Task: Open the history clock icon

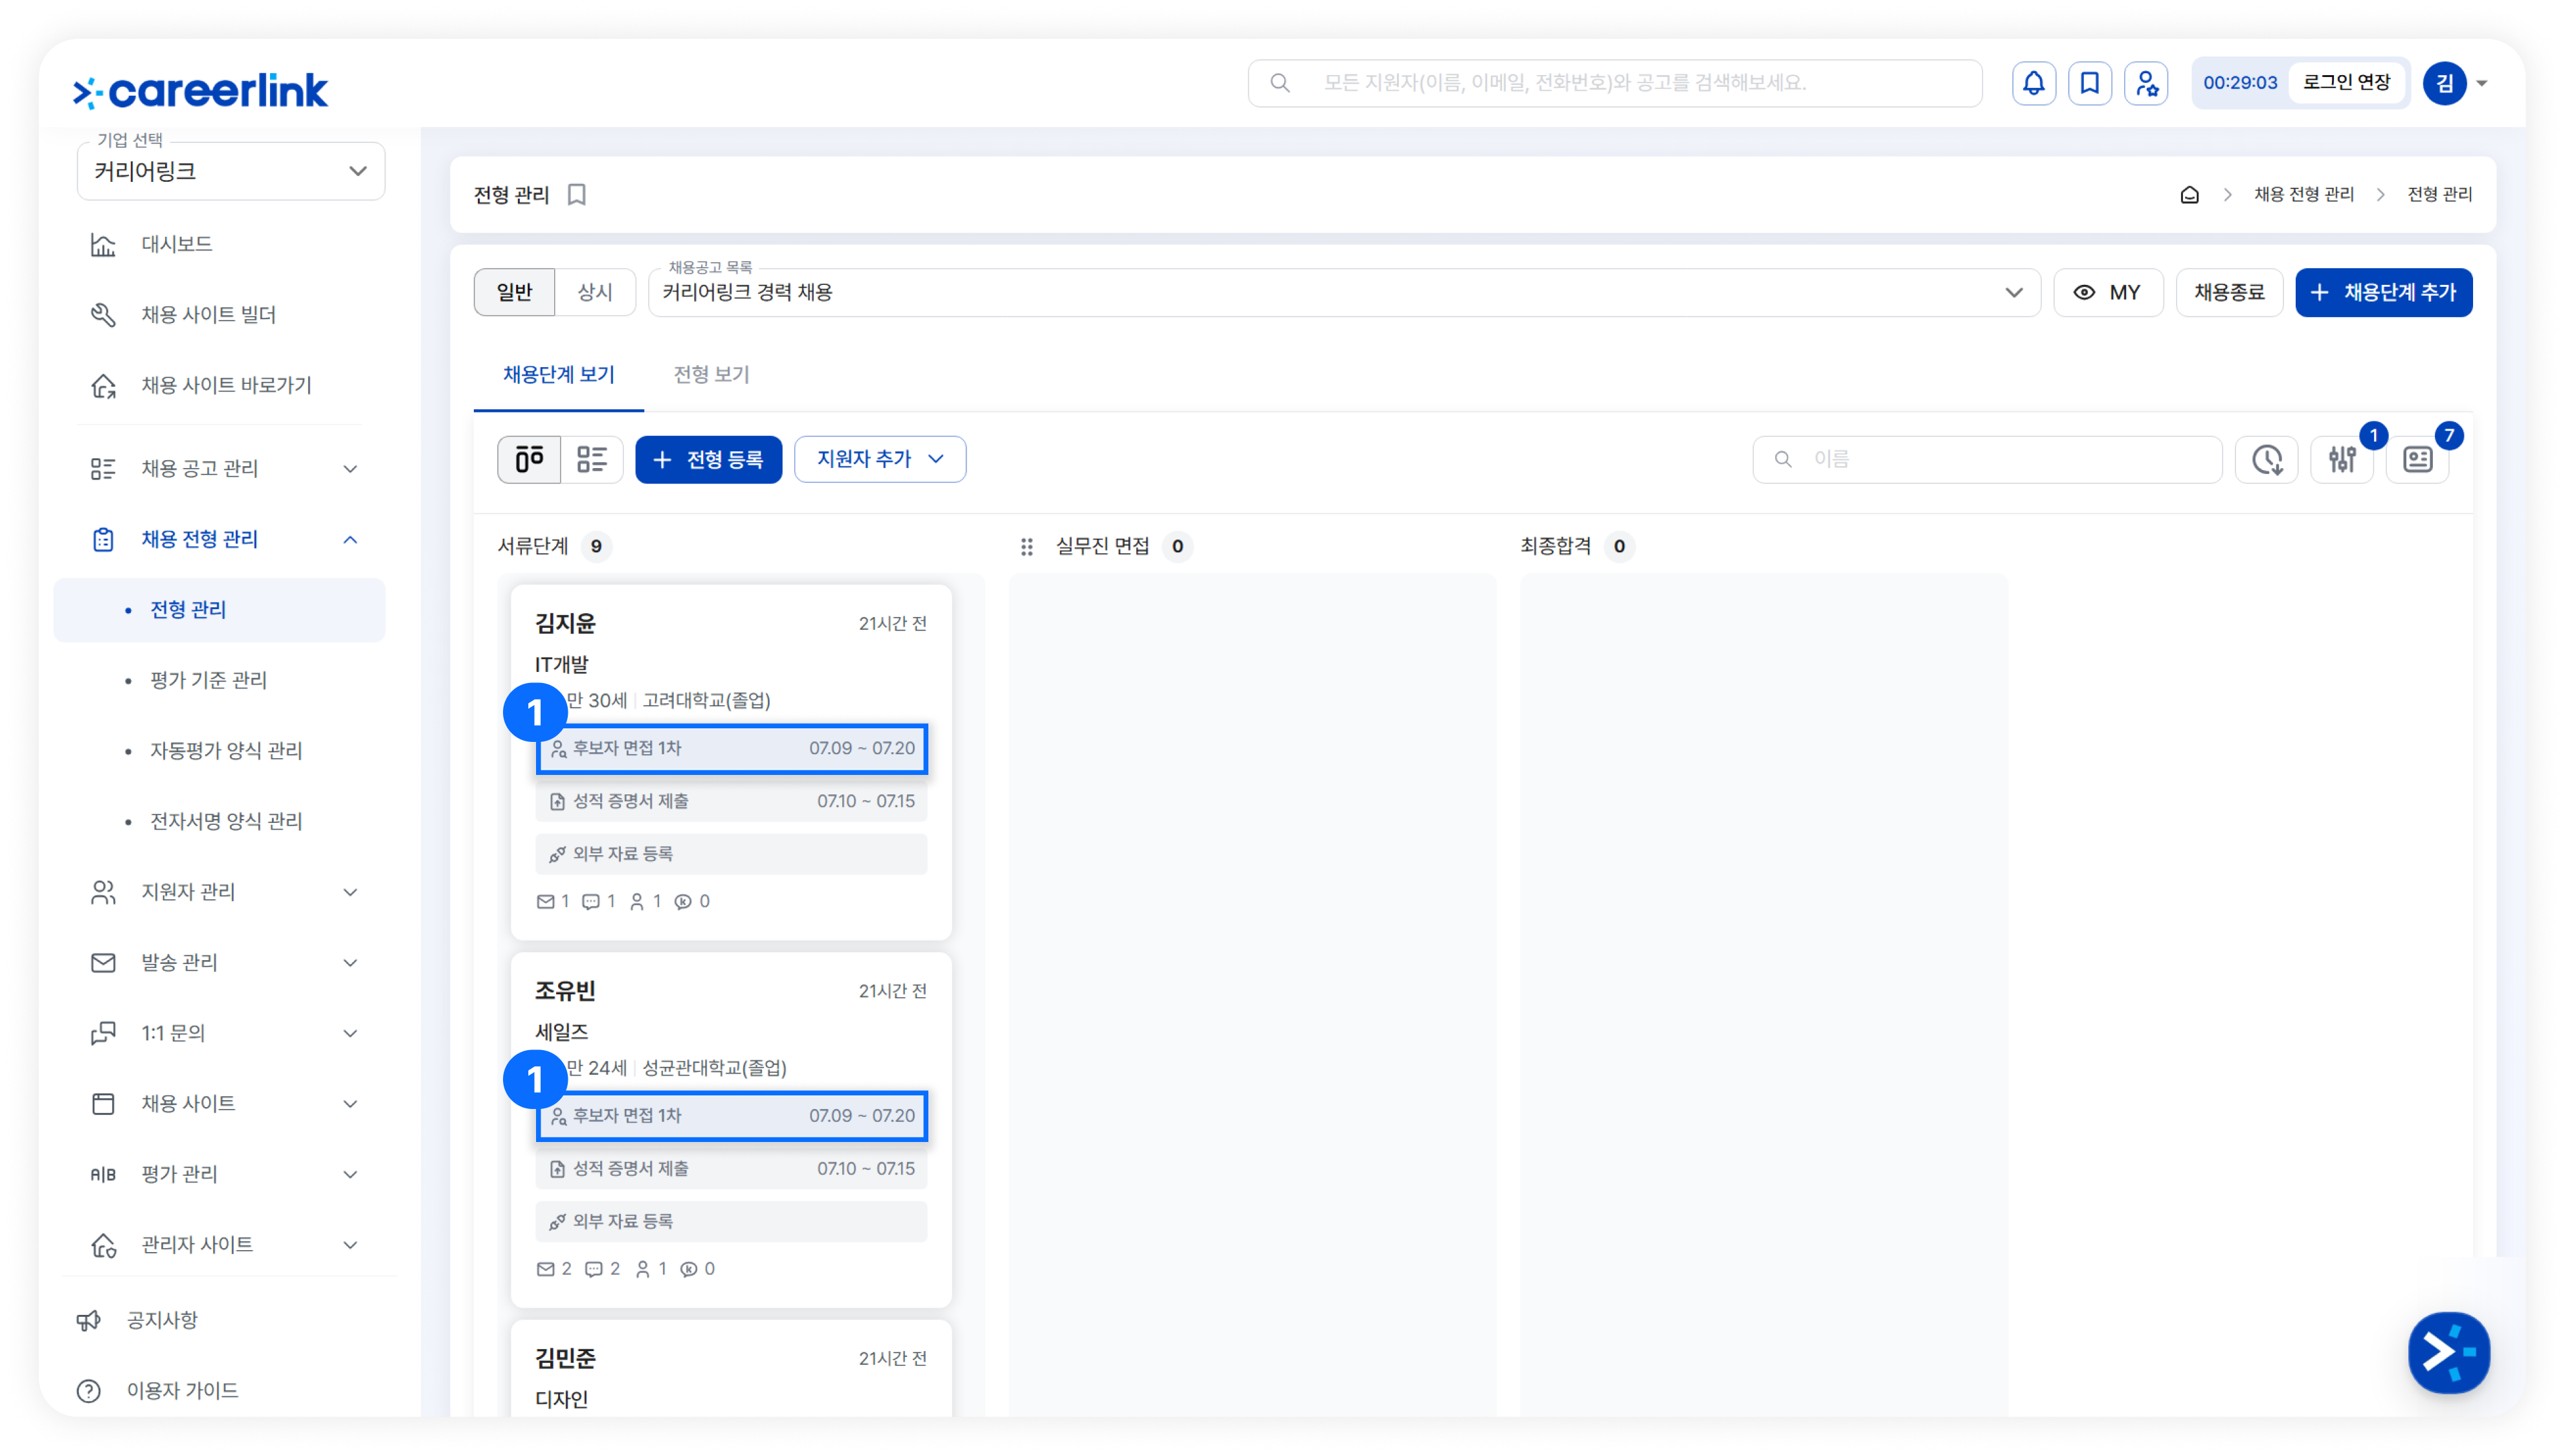Action: [2267, 459]
